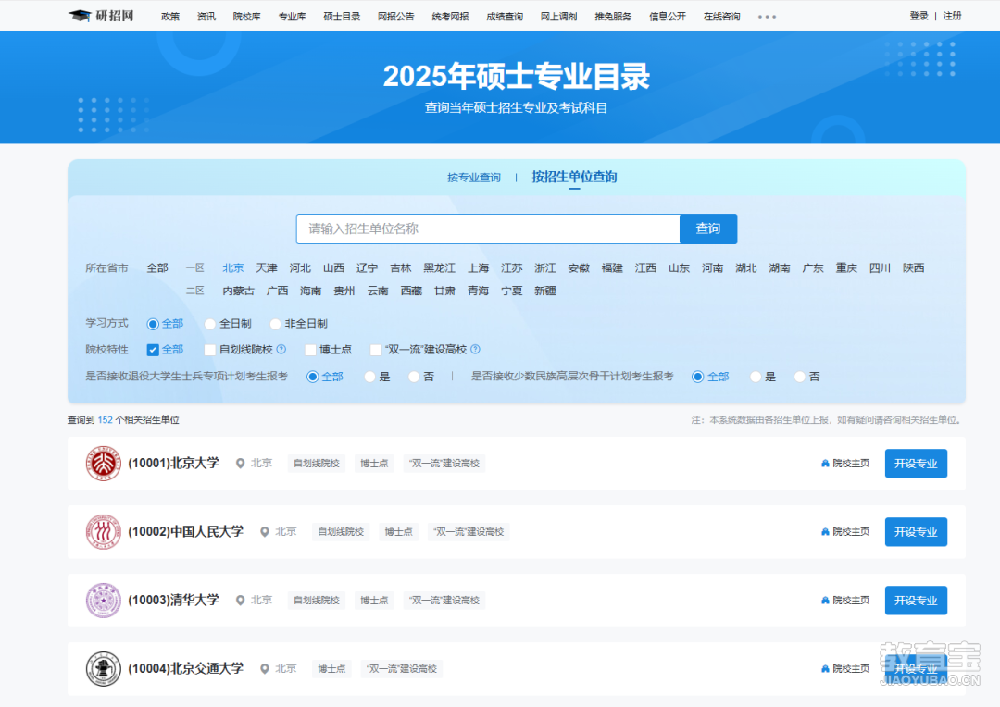Open the Peking University logo
The image size is (1000, 707).
[x=104, y=464]
